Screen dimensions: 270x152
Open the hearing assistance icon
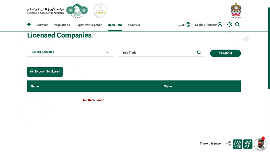248,144
